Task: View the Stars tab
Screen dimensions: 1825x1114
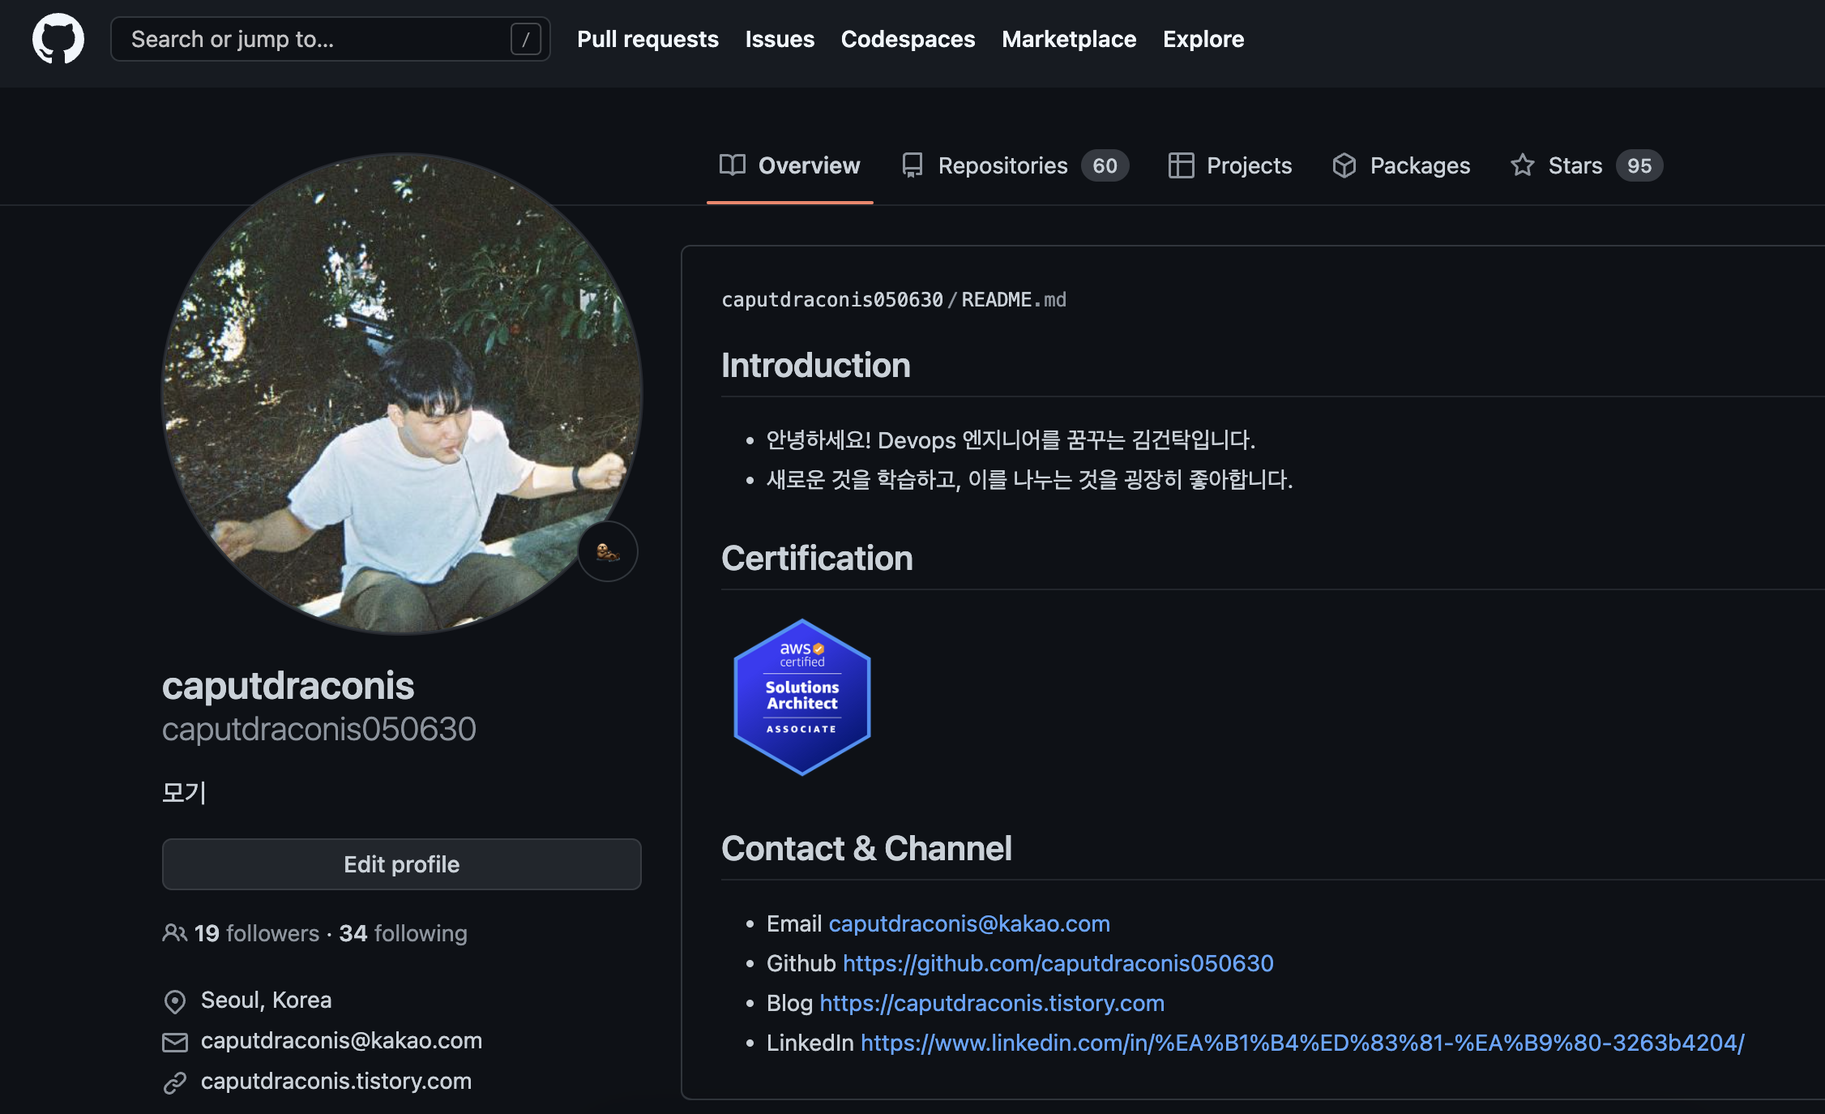Action: click(1586, 165)
